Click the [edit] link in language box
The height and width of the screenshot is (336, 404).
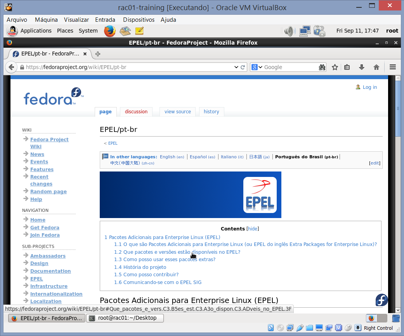coord(375,163)
